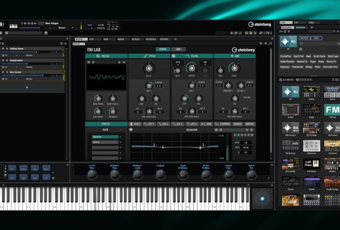This screenshot has width=340, height=230.
Task: Open the MATRIX modulation tab
Action: (x=237, y=124)
